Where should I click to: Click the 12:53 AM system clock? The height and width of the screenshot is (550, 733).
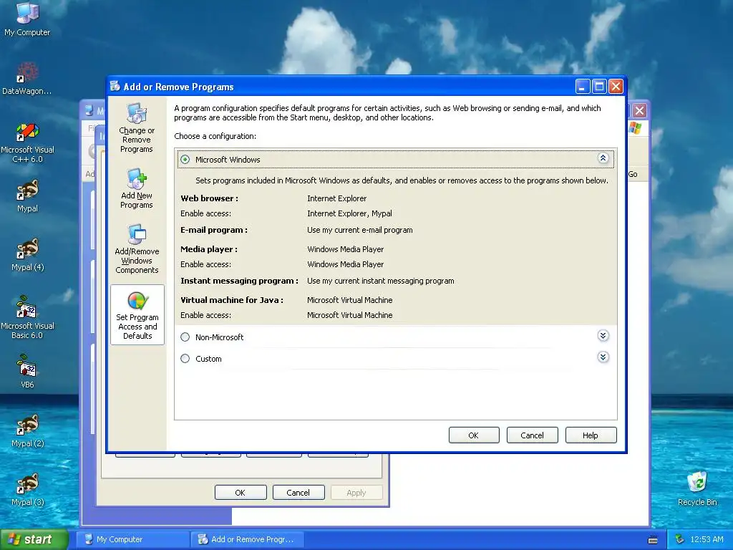[x=707, y=539]
